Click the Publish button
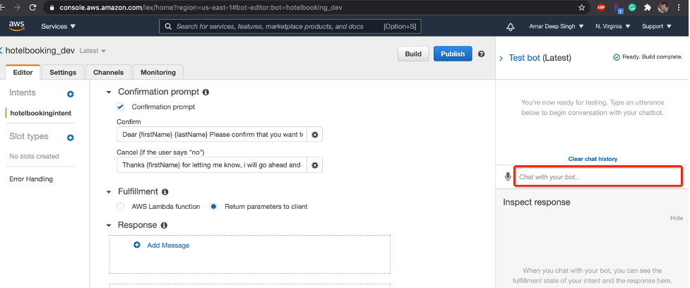 pyautogui.click(x=453, y=54)
